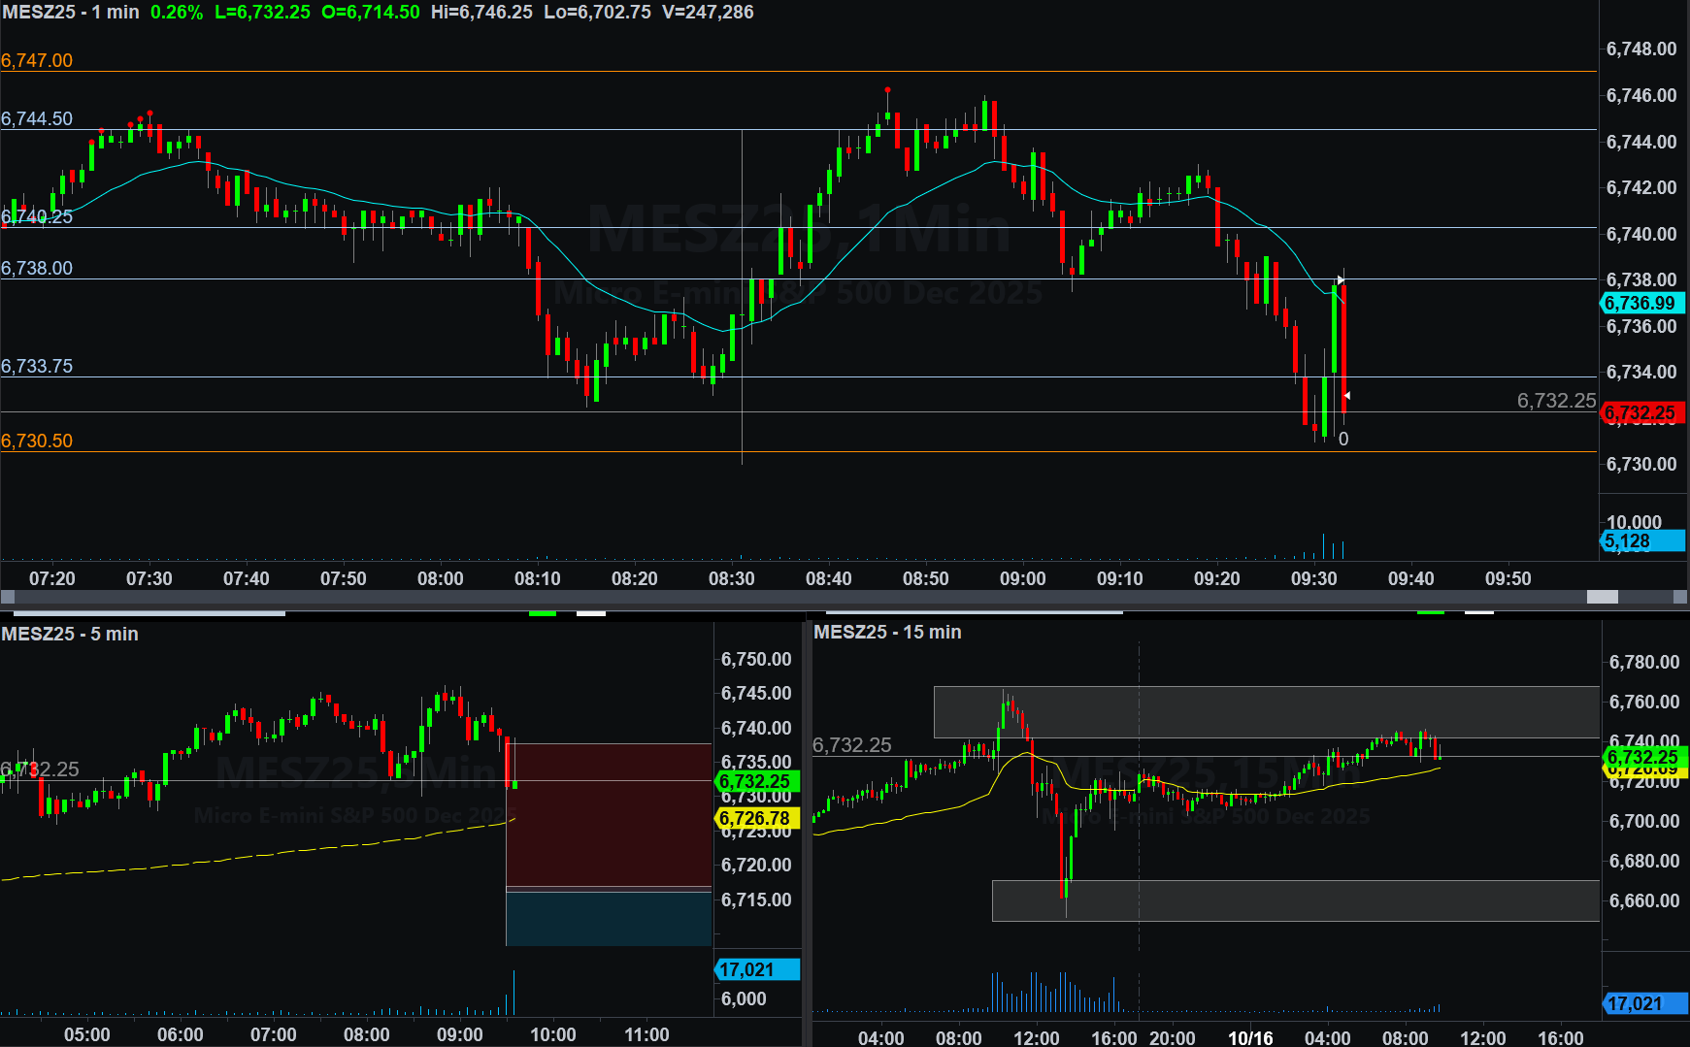This screenshot has width=1690, height=1047.
Task: Click the right arrow of the horizontal scrollbar
Action: tap(1680, 597)
